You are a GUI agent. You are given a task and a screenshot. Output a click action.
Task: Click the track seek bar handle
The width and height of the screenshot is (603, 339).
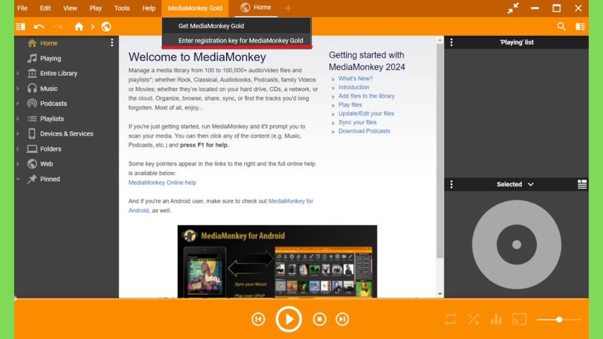[15, 298]
